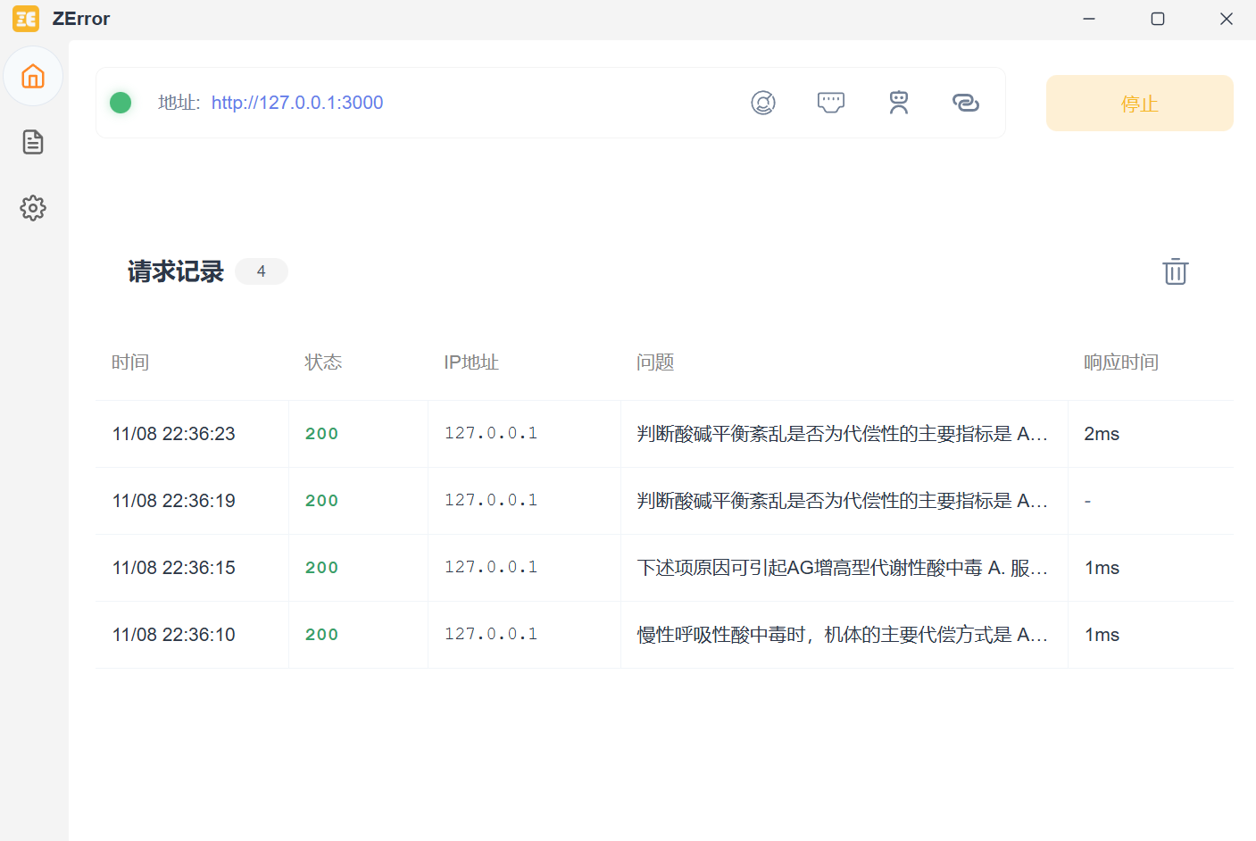Click status 200 in the 22:36:10 row

click(322, 635)
